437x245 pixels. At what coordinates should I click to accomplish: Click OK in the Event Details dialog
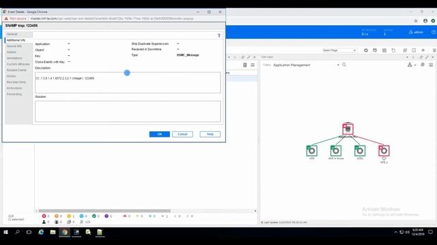(x=159, y=134)
